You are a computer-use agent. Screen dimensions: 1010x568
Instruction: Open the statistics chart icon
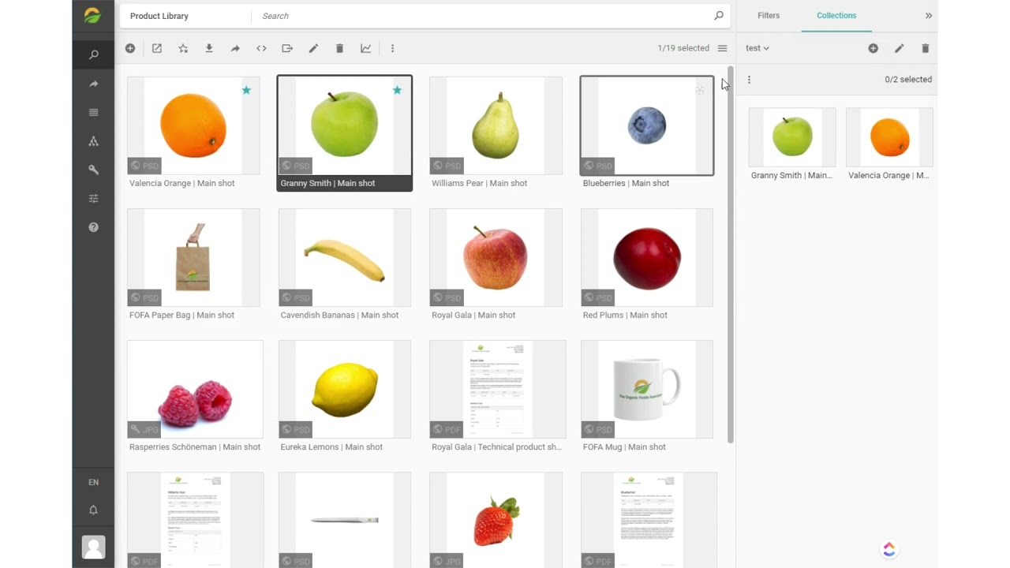pyautogui.click(x=366, y=48)
